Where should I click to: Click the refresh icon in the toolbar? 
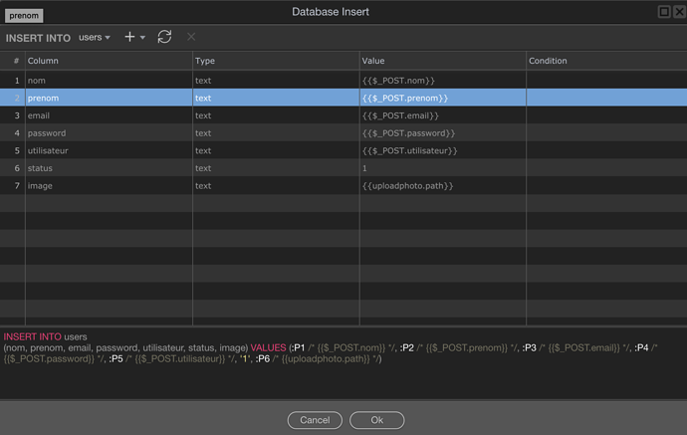pyautogui.click(x=164, y=37)
